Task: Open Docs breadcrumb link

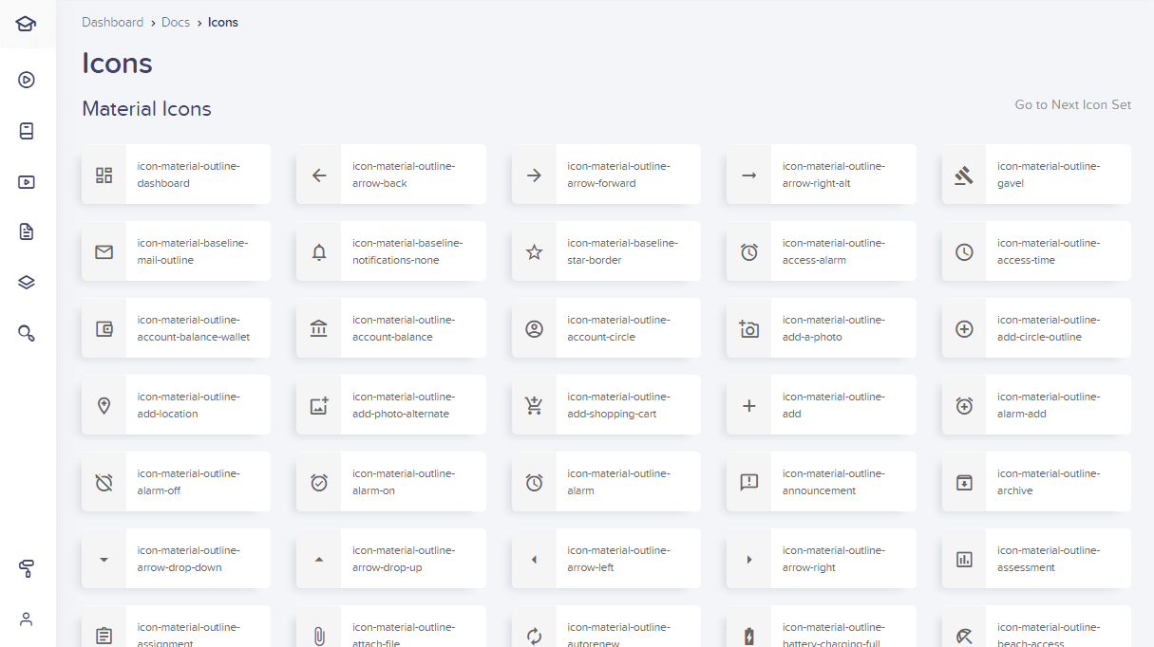Action: (176, 22)
